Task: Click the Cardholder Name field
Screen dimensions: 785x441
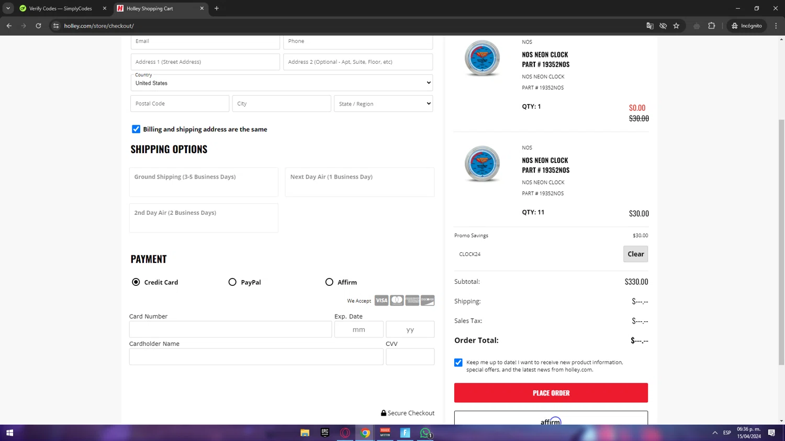Action: pyautogui.click(x=256, y=356)
